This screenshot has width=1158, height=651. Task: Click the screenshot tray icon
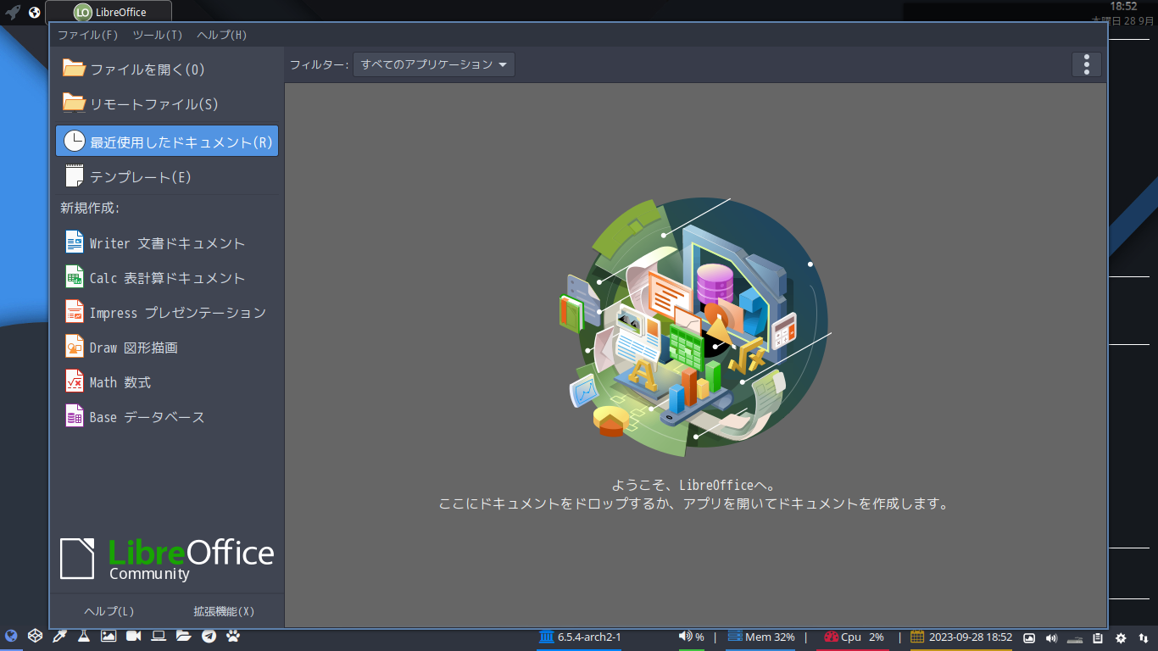click(x=1029, y=637)
